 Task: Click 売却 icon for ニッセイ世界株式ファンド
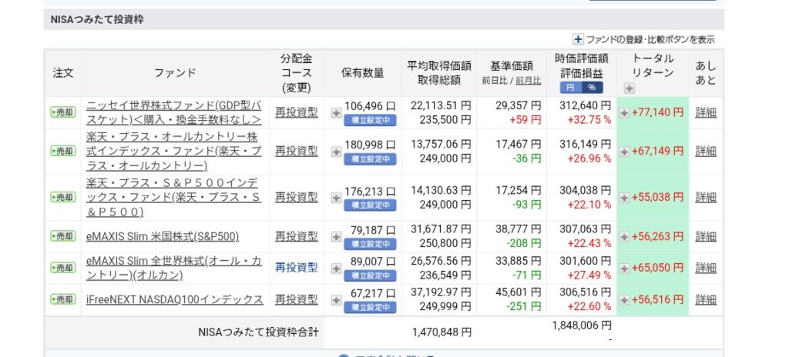click(x=62, y=112)
